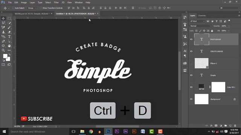Open the layer filter Kind dropdown
This screenshot has width=241, height=135.
click(x=197, y=21)
